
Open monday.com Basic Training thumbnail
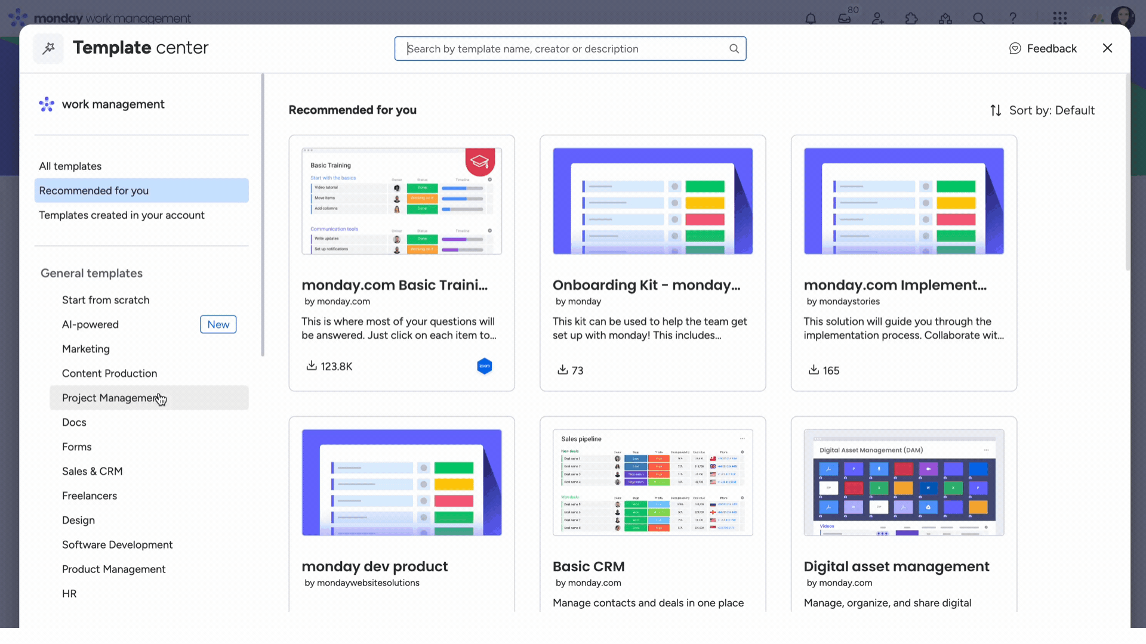tap(402, 202)
